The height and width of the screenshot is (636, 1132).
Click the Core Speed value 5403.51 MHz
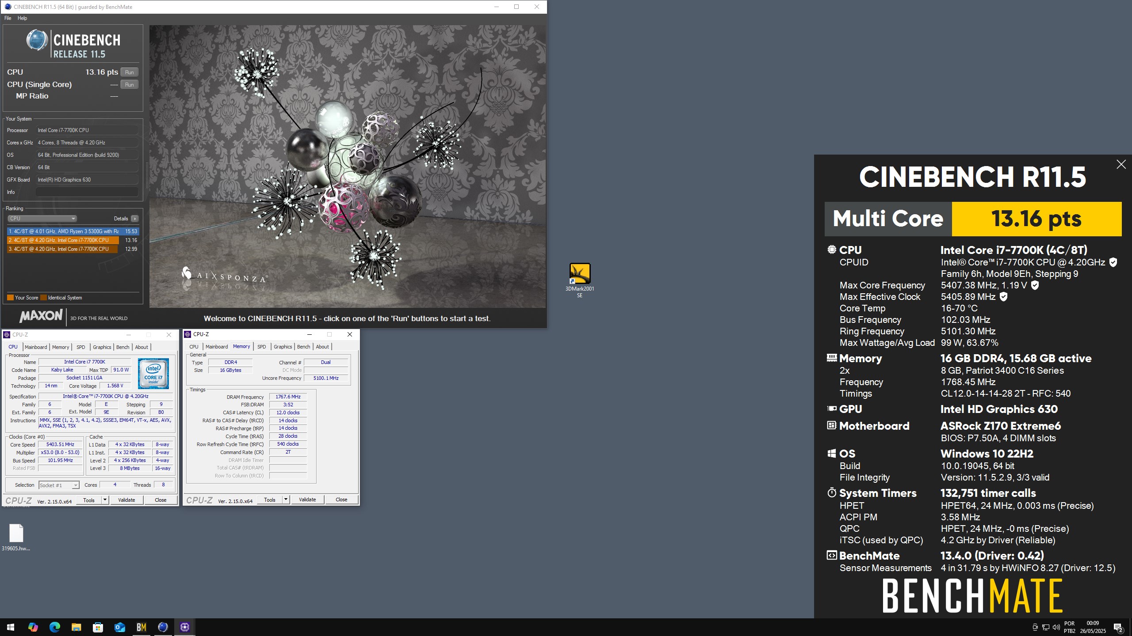60,444
